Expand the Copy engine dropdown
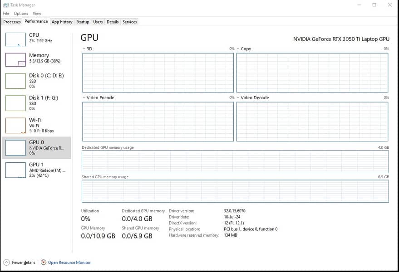399x272 pixels. (238, 49)
